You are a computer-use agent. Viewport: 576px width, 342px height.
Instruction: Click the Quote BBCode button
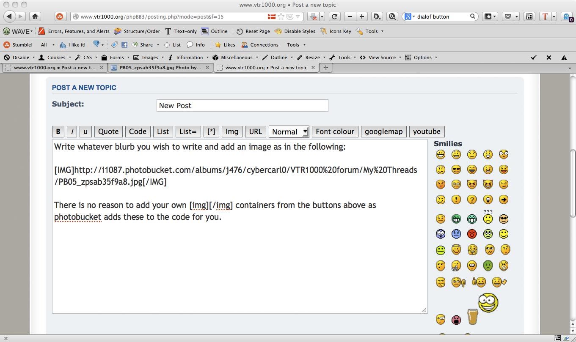[108, 131]
